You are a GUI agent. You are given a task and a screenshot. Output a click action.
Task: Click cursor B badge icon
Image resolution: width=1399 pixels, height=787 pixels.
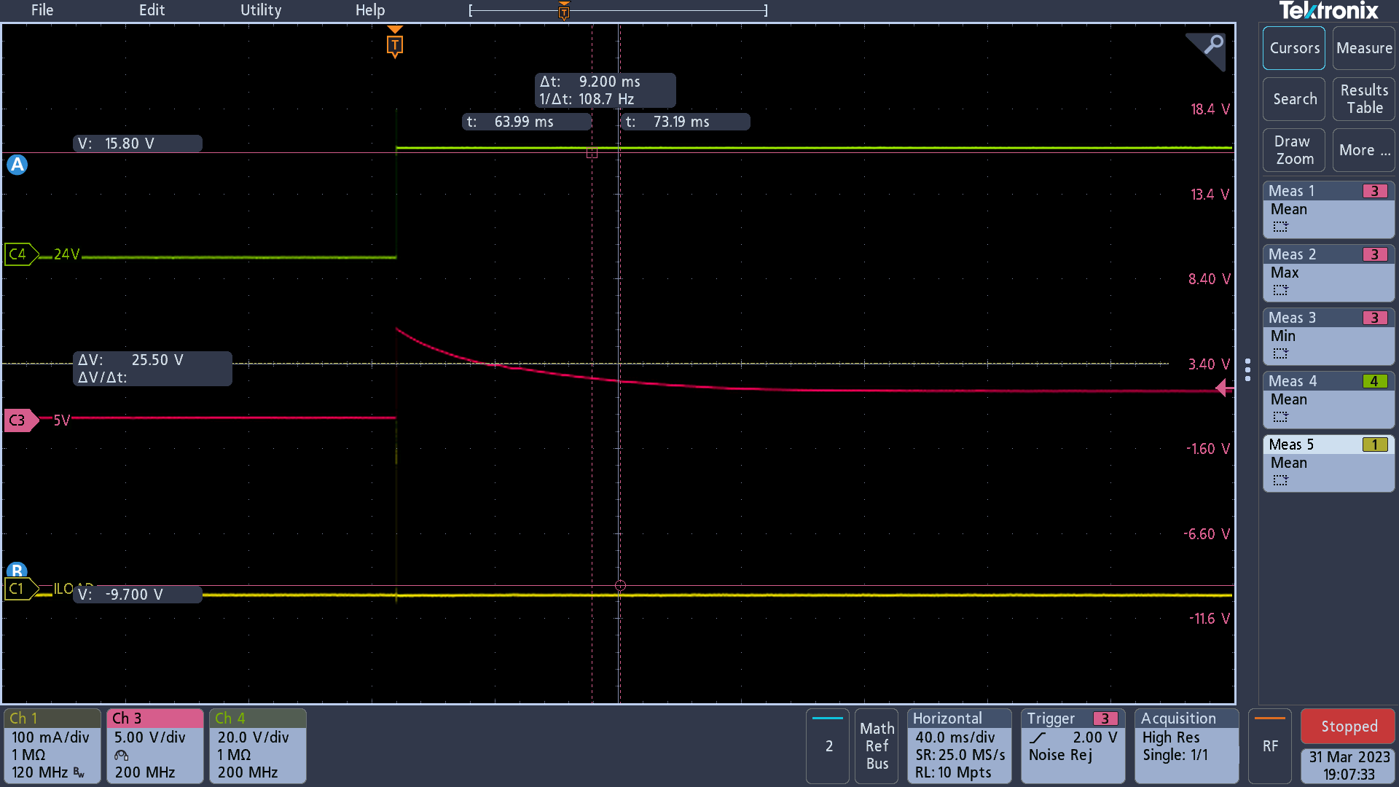[17, 571]
